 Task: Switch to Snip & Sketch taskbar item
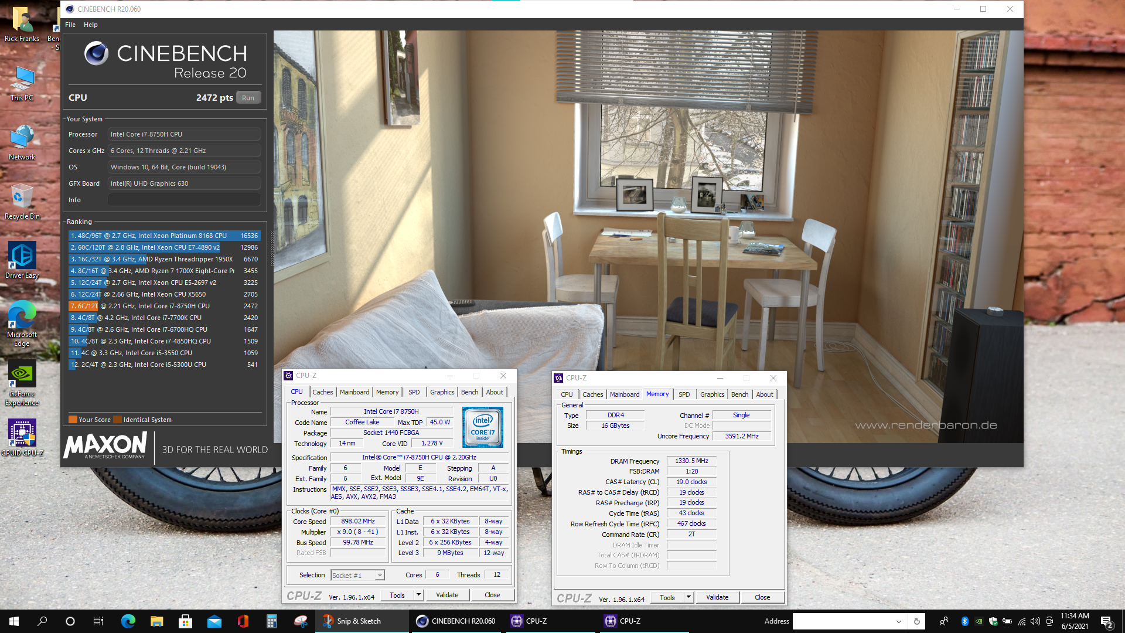pos(362,621)
